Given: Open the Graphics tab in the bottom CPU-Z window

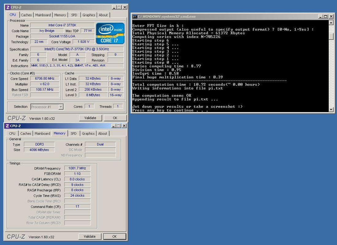Looking at the screenshot, I should (88, 133).
